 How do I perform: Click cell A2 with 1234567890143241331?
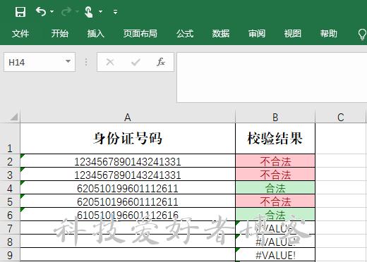point(128,161)
